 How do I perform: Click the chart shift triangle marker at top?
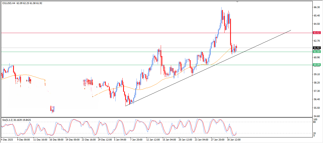[237, 2]
